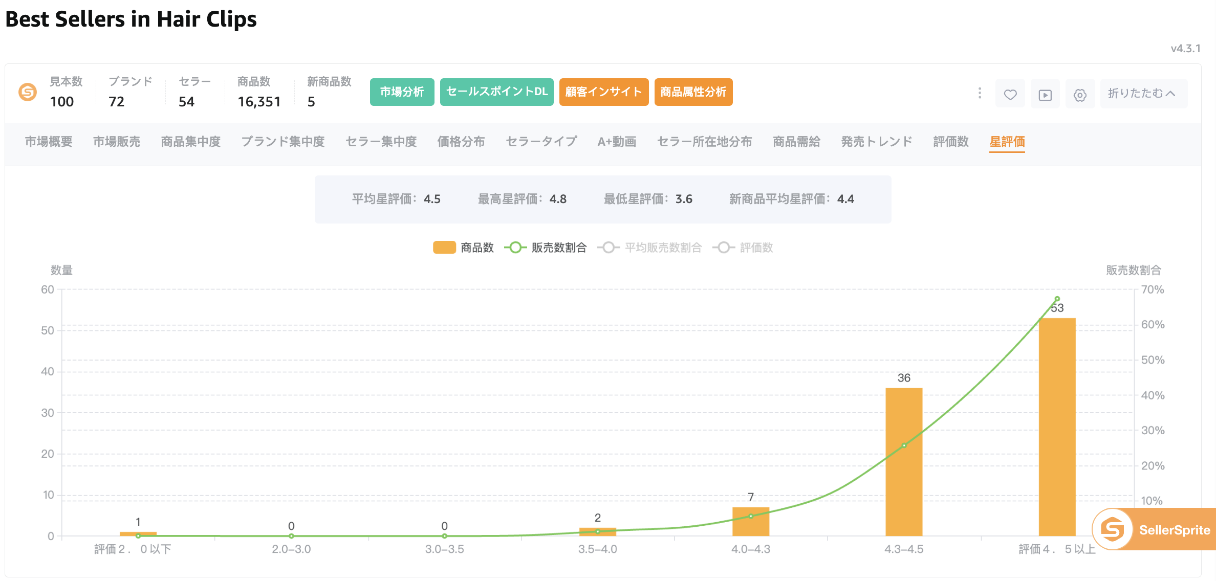The image size is (1216, 581).
Task: Open the video tutorial play icon
Action: point(1045,94)
